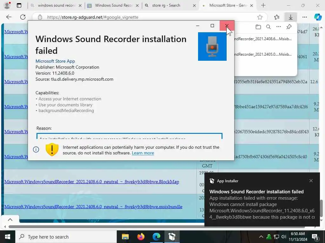Switch to 'windows sound recor' search tab
The image size is (325, 243).
[x=56, y=5]
